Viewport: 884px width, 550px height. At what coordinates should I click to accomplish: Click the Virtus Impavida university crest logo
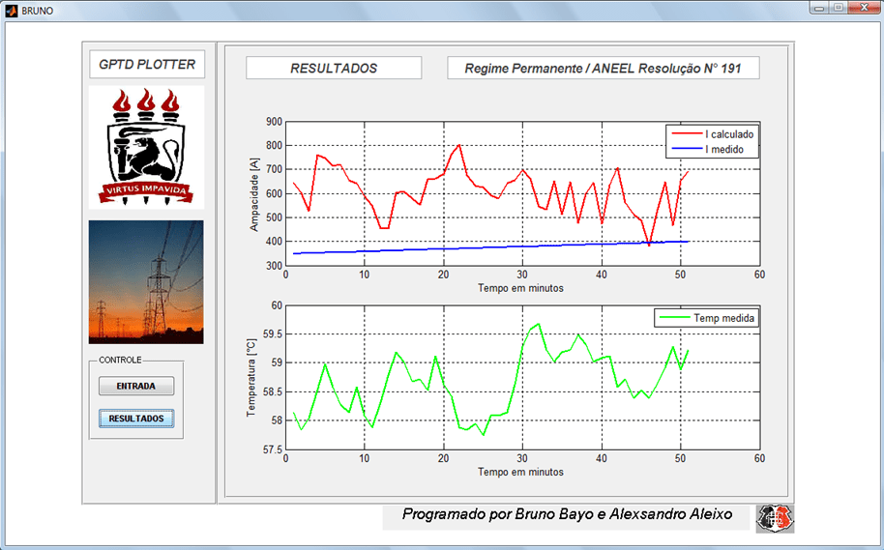146,146
